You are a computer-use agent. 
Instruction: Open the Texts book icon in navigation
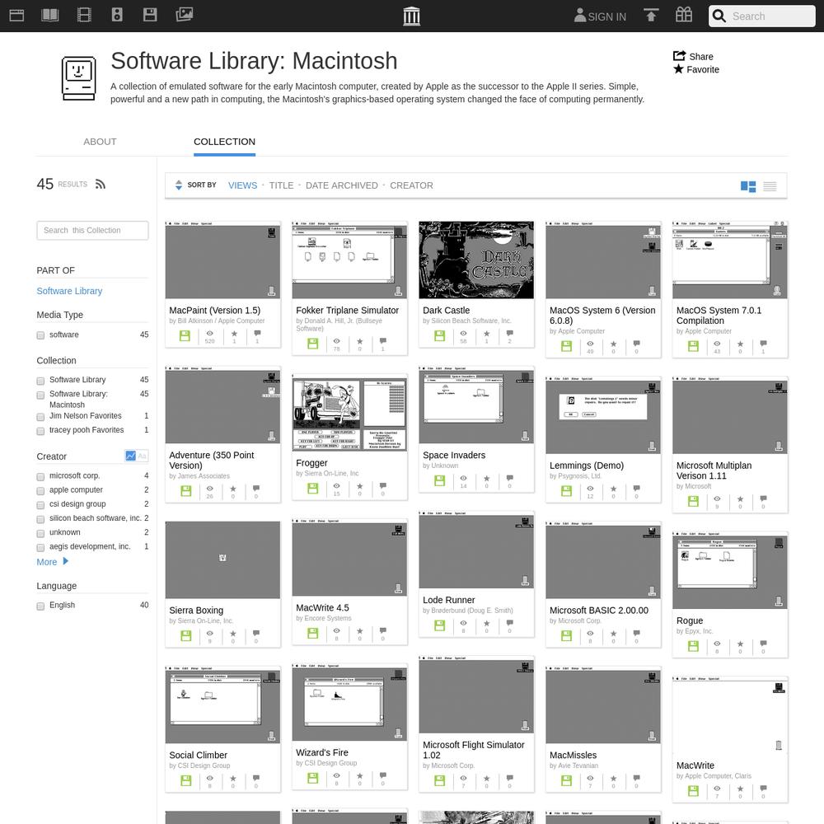tap(50, 15)
